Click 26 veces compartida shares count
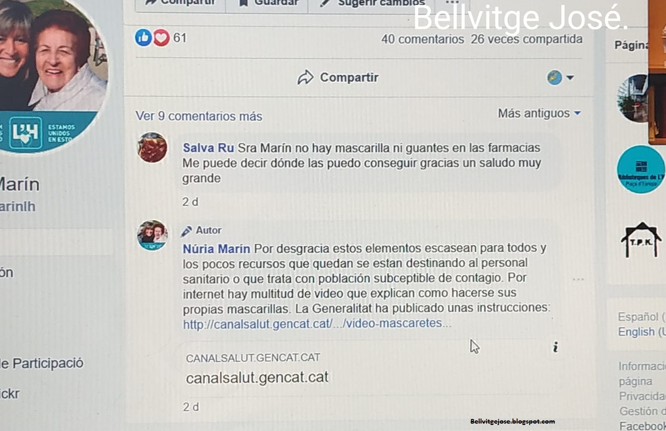 coord(527,39)
